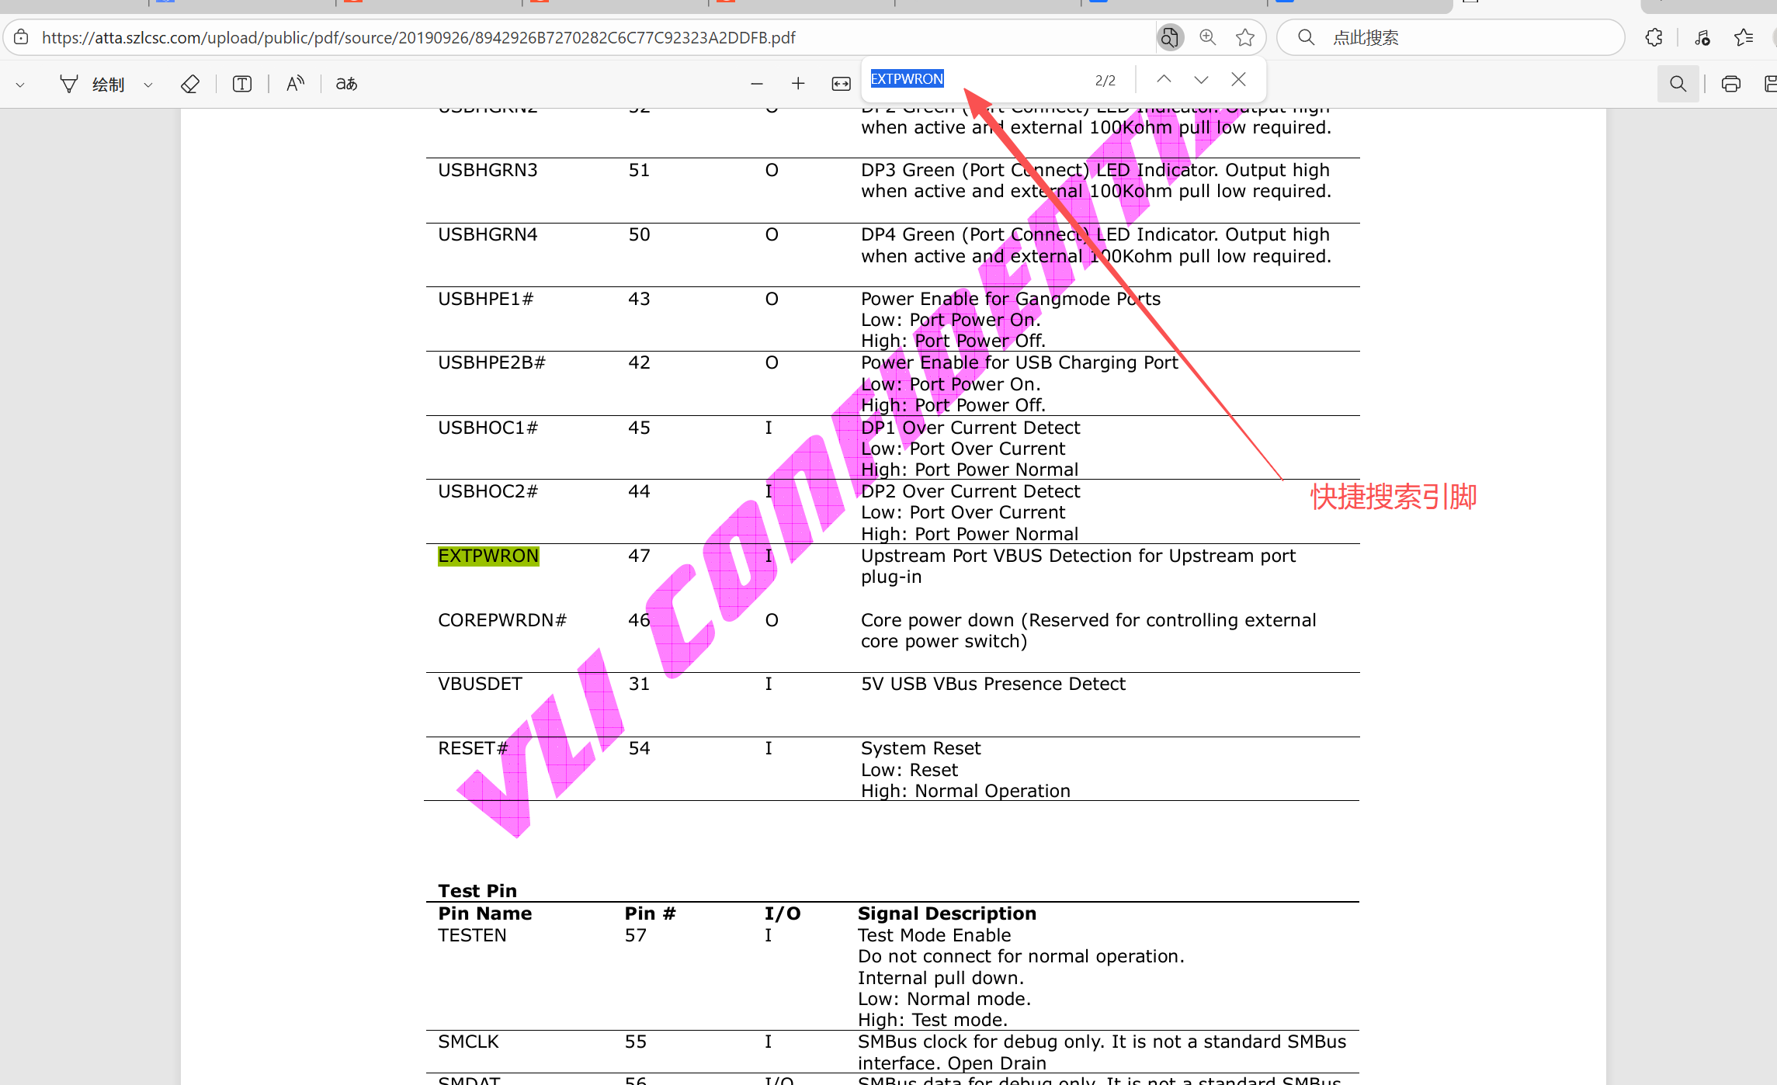Print the PDF document
1777x1085 pixels.
[x=1730, y=84]
